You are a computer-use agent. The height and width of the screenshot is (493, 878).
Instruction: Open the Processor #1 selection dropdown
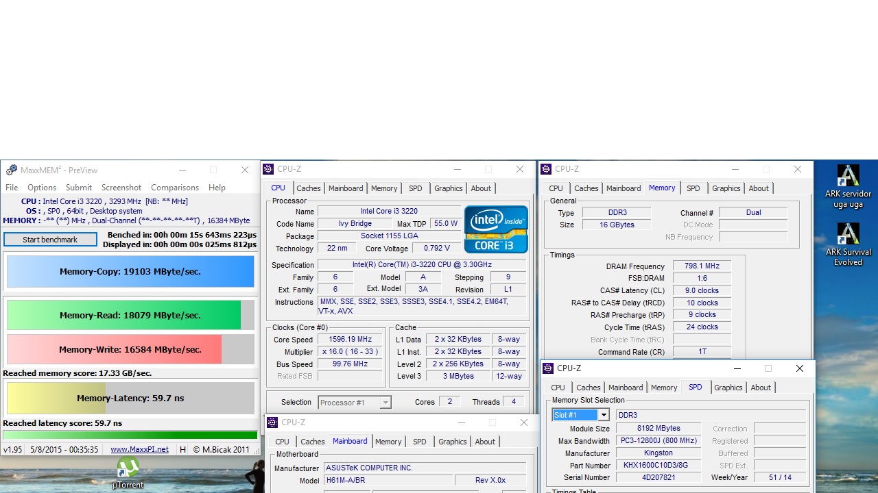[355, 403]
